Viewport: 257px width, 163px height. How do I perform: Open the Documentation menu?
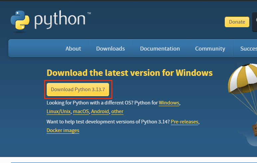(160, 49)
